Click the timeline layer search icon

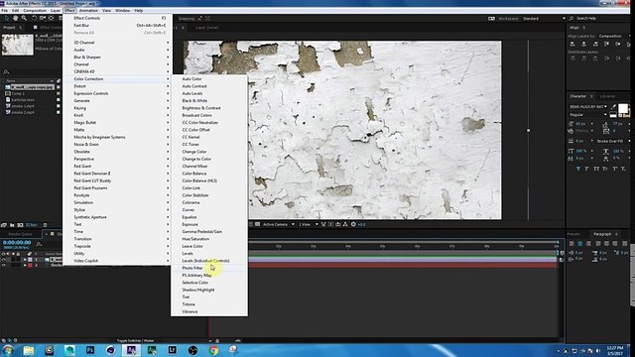pyautogui.click(x=39, y=244)
